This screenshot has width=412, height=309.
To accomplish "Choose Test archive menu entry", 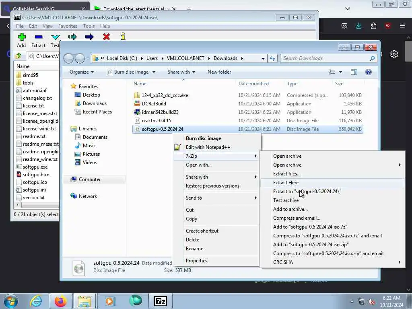I will (x=332, y=200).
